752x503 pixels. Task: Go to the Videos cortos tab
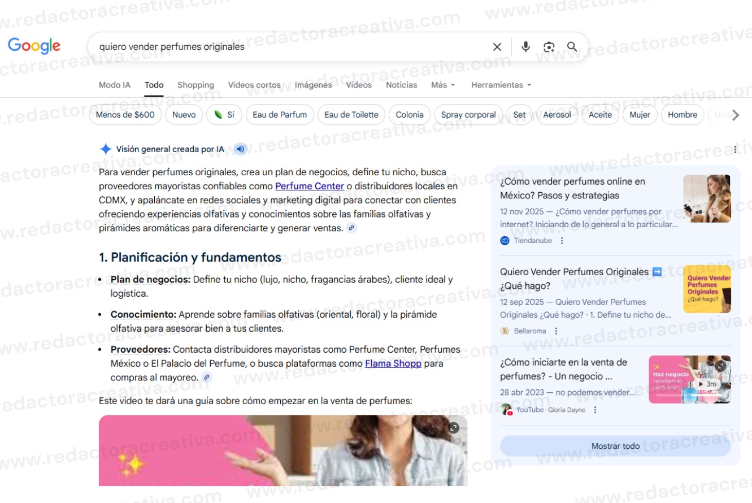pos(254,85)
